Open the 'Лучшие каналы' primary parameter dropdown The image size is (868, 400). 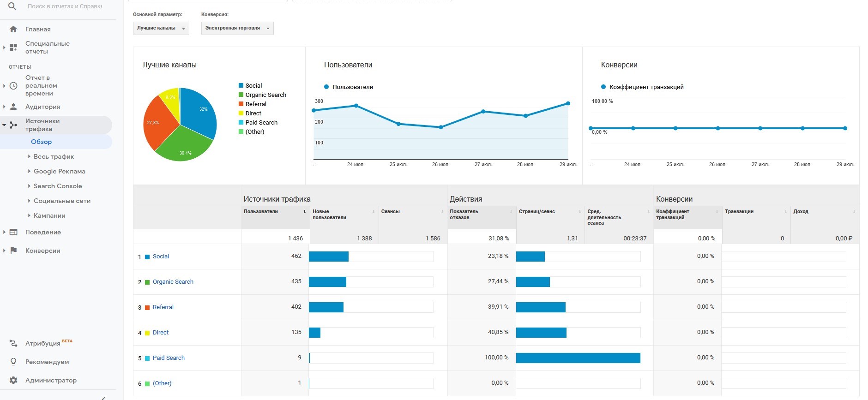click(161, 28)
